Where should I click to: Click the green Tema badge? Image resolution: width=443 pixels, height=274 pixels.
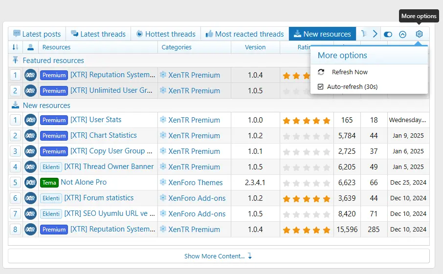point(49,183)
